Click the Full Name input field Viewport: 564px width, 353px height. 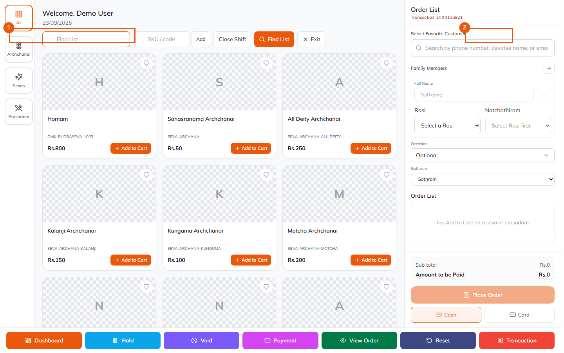click(474, 95)
